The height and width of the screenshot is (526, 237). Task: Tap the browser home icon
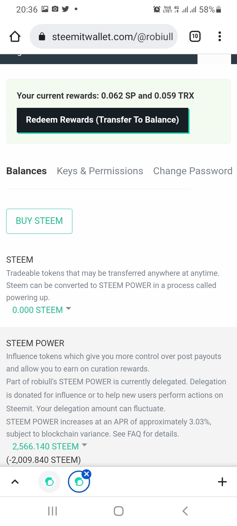pyautogui.click(x=15, y=36)
